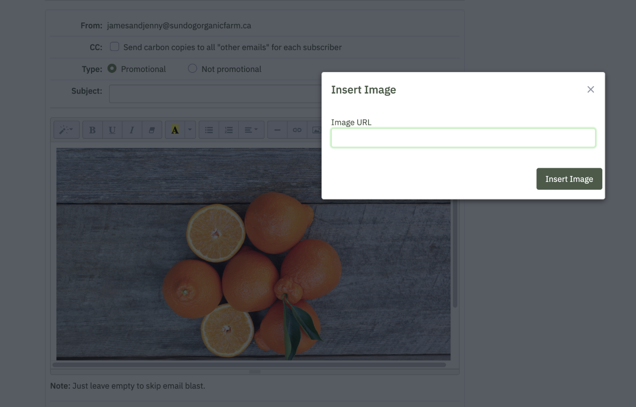The image size is (636, 407).
Task: Click the eraser remove-format icon
Action: (x=152, y=130)
